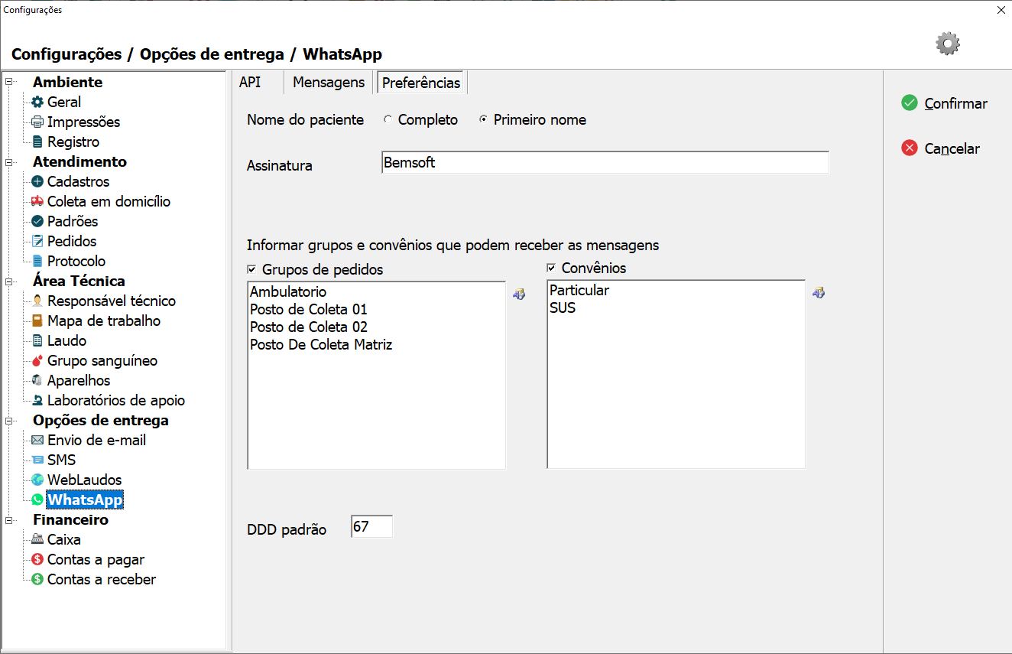
Task: Open Coleta em domicílio in tree
Action: pos(109,201)
